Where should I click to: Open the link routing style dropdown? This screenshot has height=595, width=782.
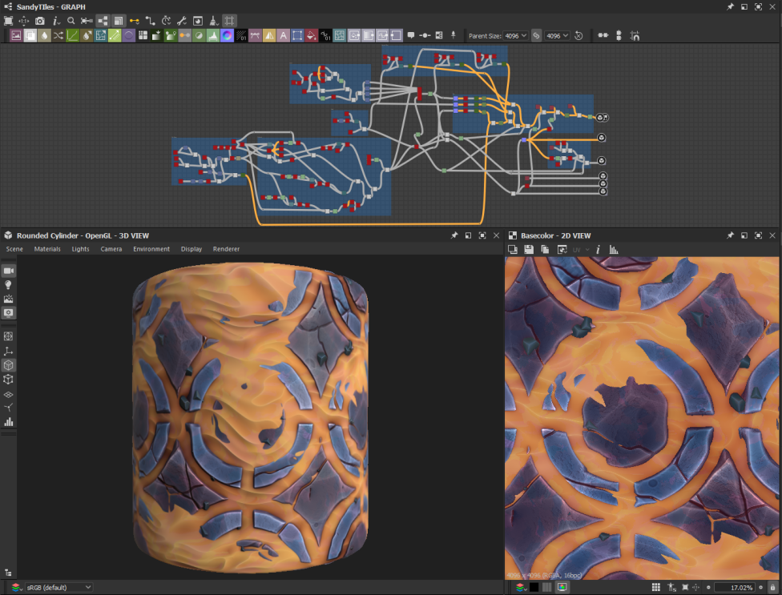point(150,21)
